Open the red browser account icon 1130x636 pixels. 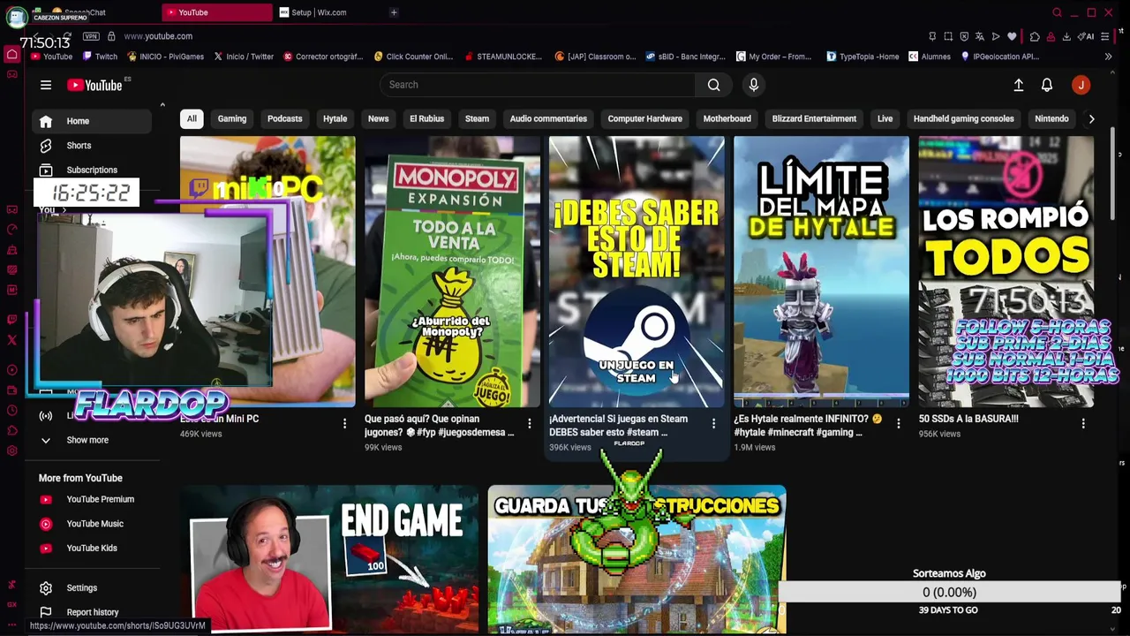click(1051, 36)
